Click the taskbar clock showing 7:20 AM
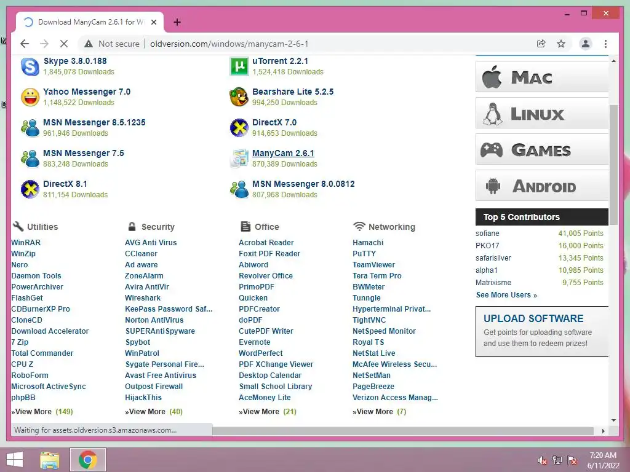 [603, 460]
